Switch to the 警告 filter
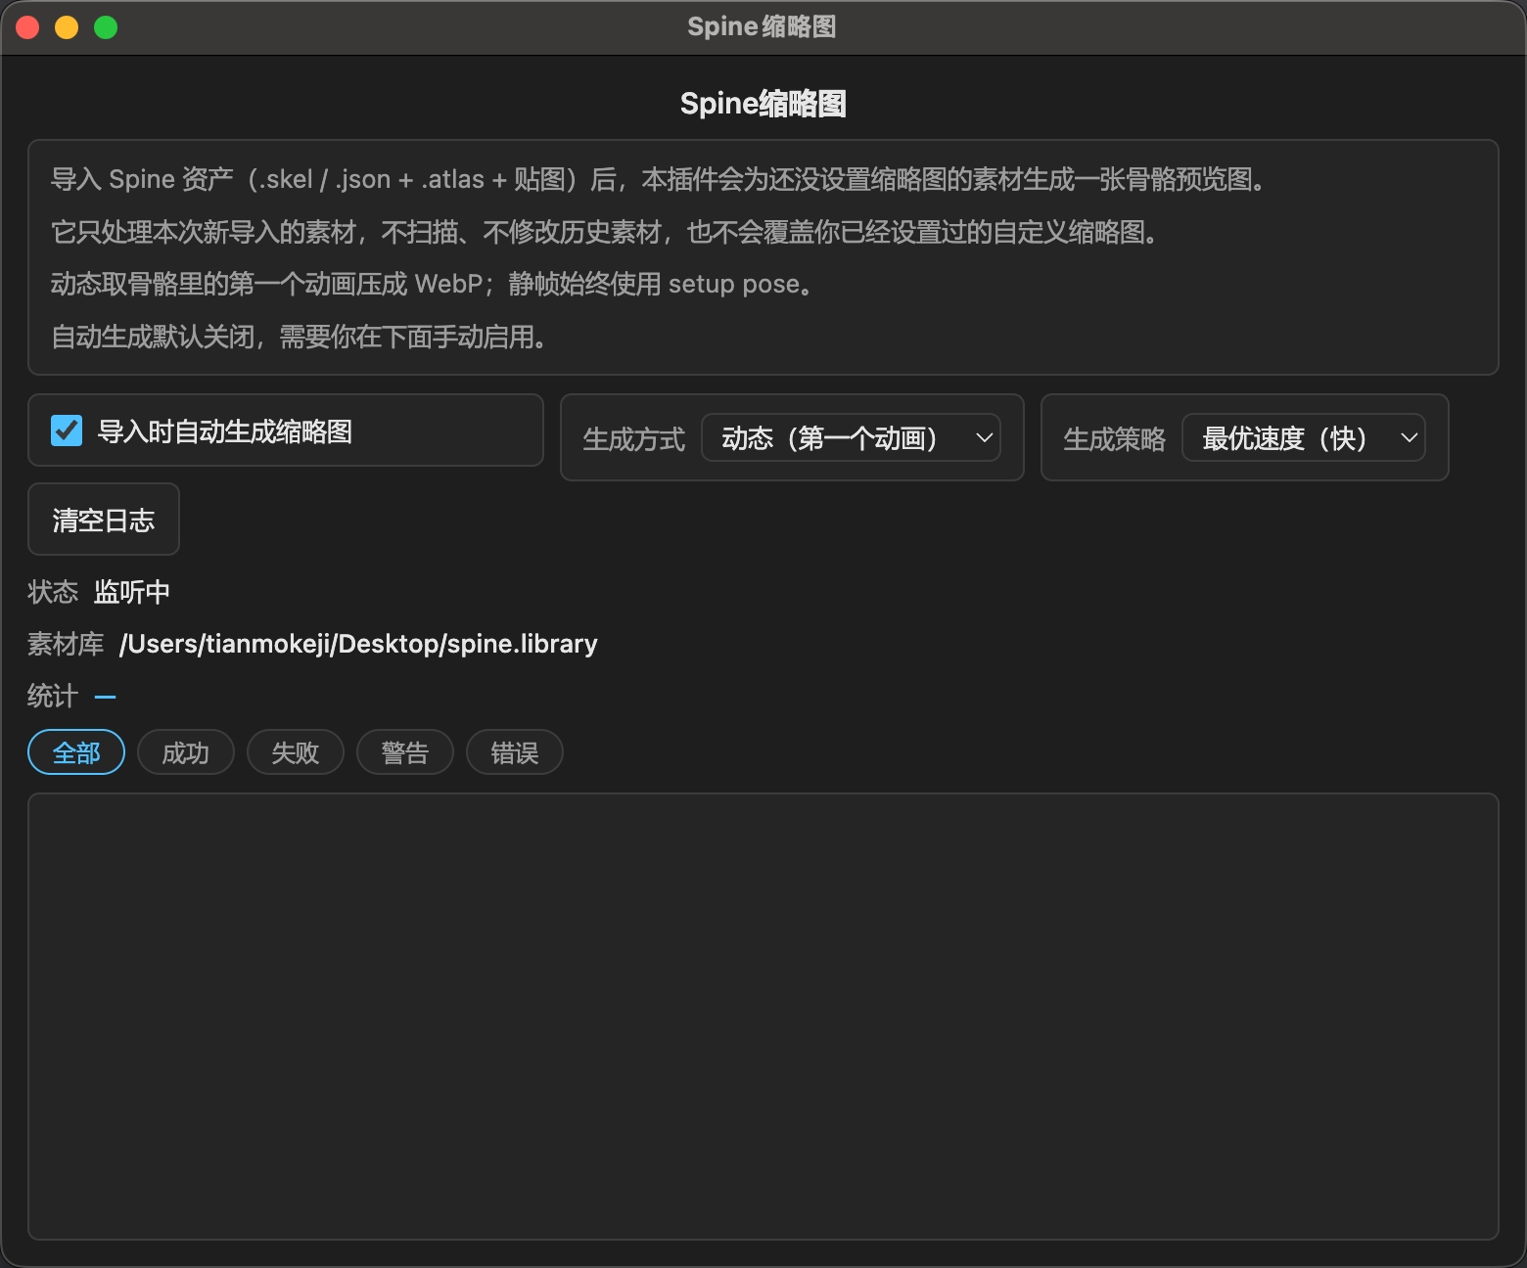Image resolution: width=1527 pixels, height=1268 pixels. (x=405, y=752)
